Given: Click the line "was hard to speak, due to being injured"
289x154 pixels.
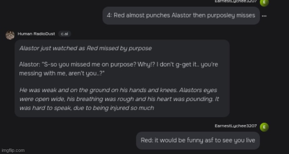Looking at the screenshot, I should 87,108.
